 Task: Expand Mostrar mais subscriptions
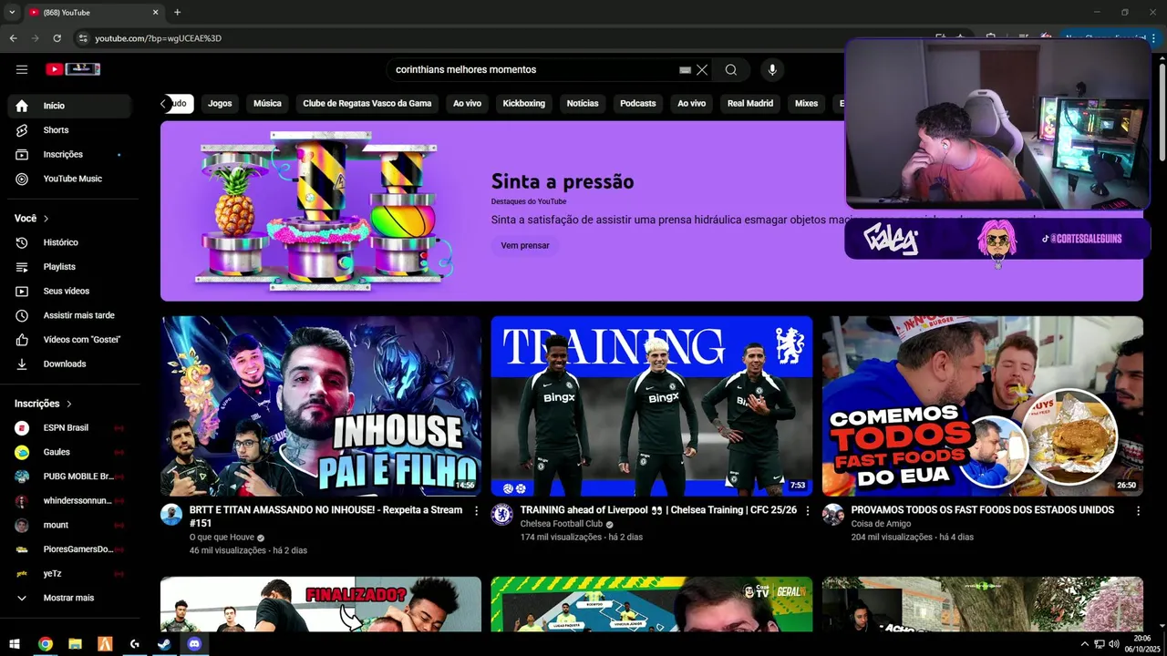[x=69, y=598]
